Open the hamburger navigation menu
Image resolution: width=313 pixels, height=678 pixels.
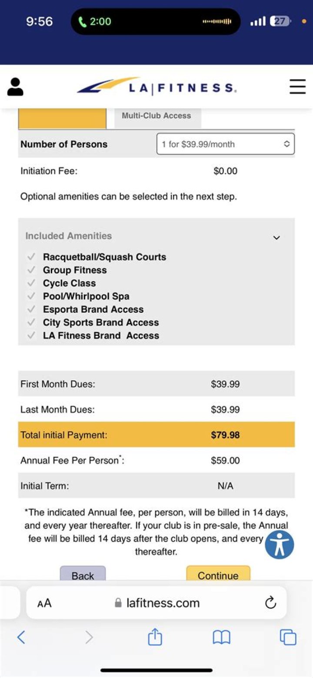[x=297, y=87]
